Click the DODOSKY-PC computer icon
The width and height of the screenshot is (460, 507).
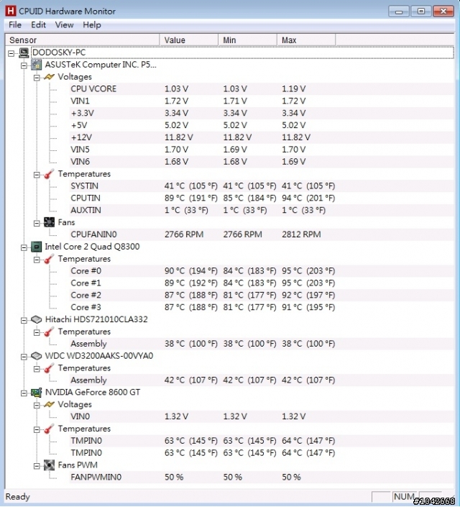click(24, 52)
